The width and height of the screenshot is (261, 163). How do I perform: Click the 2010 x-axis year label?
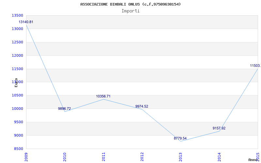[65, 157]
